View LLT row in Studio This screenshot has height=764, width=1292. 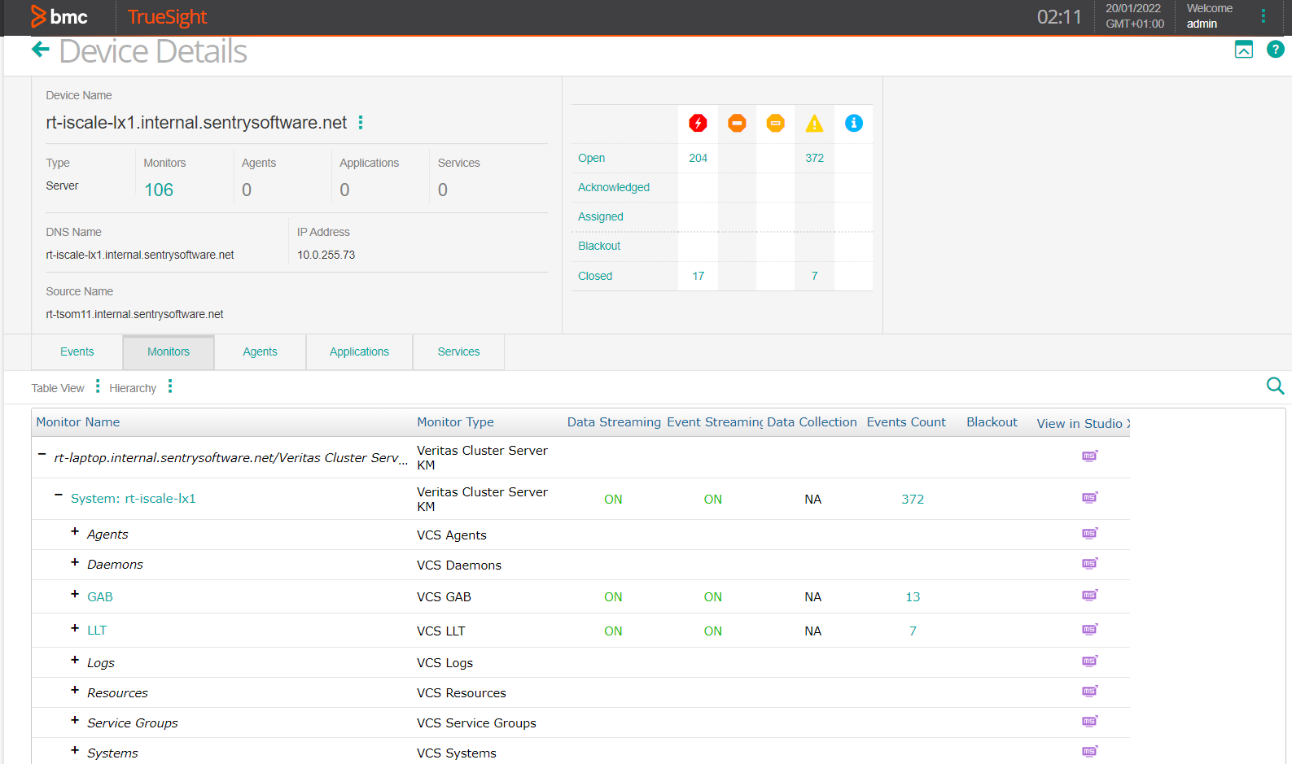1089,629
